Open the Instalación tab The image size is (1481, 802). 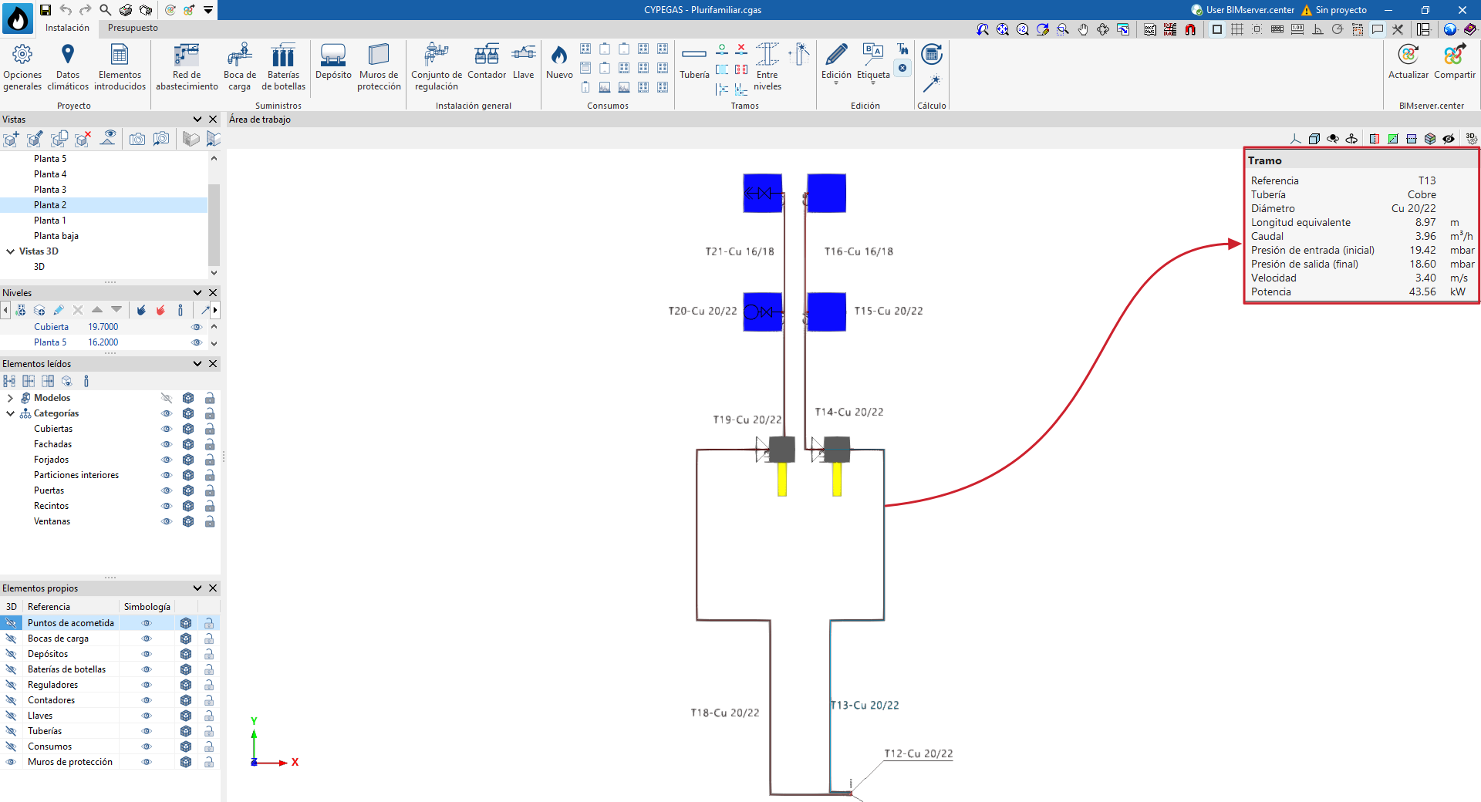click(67, 28)
